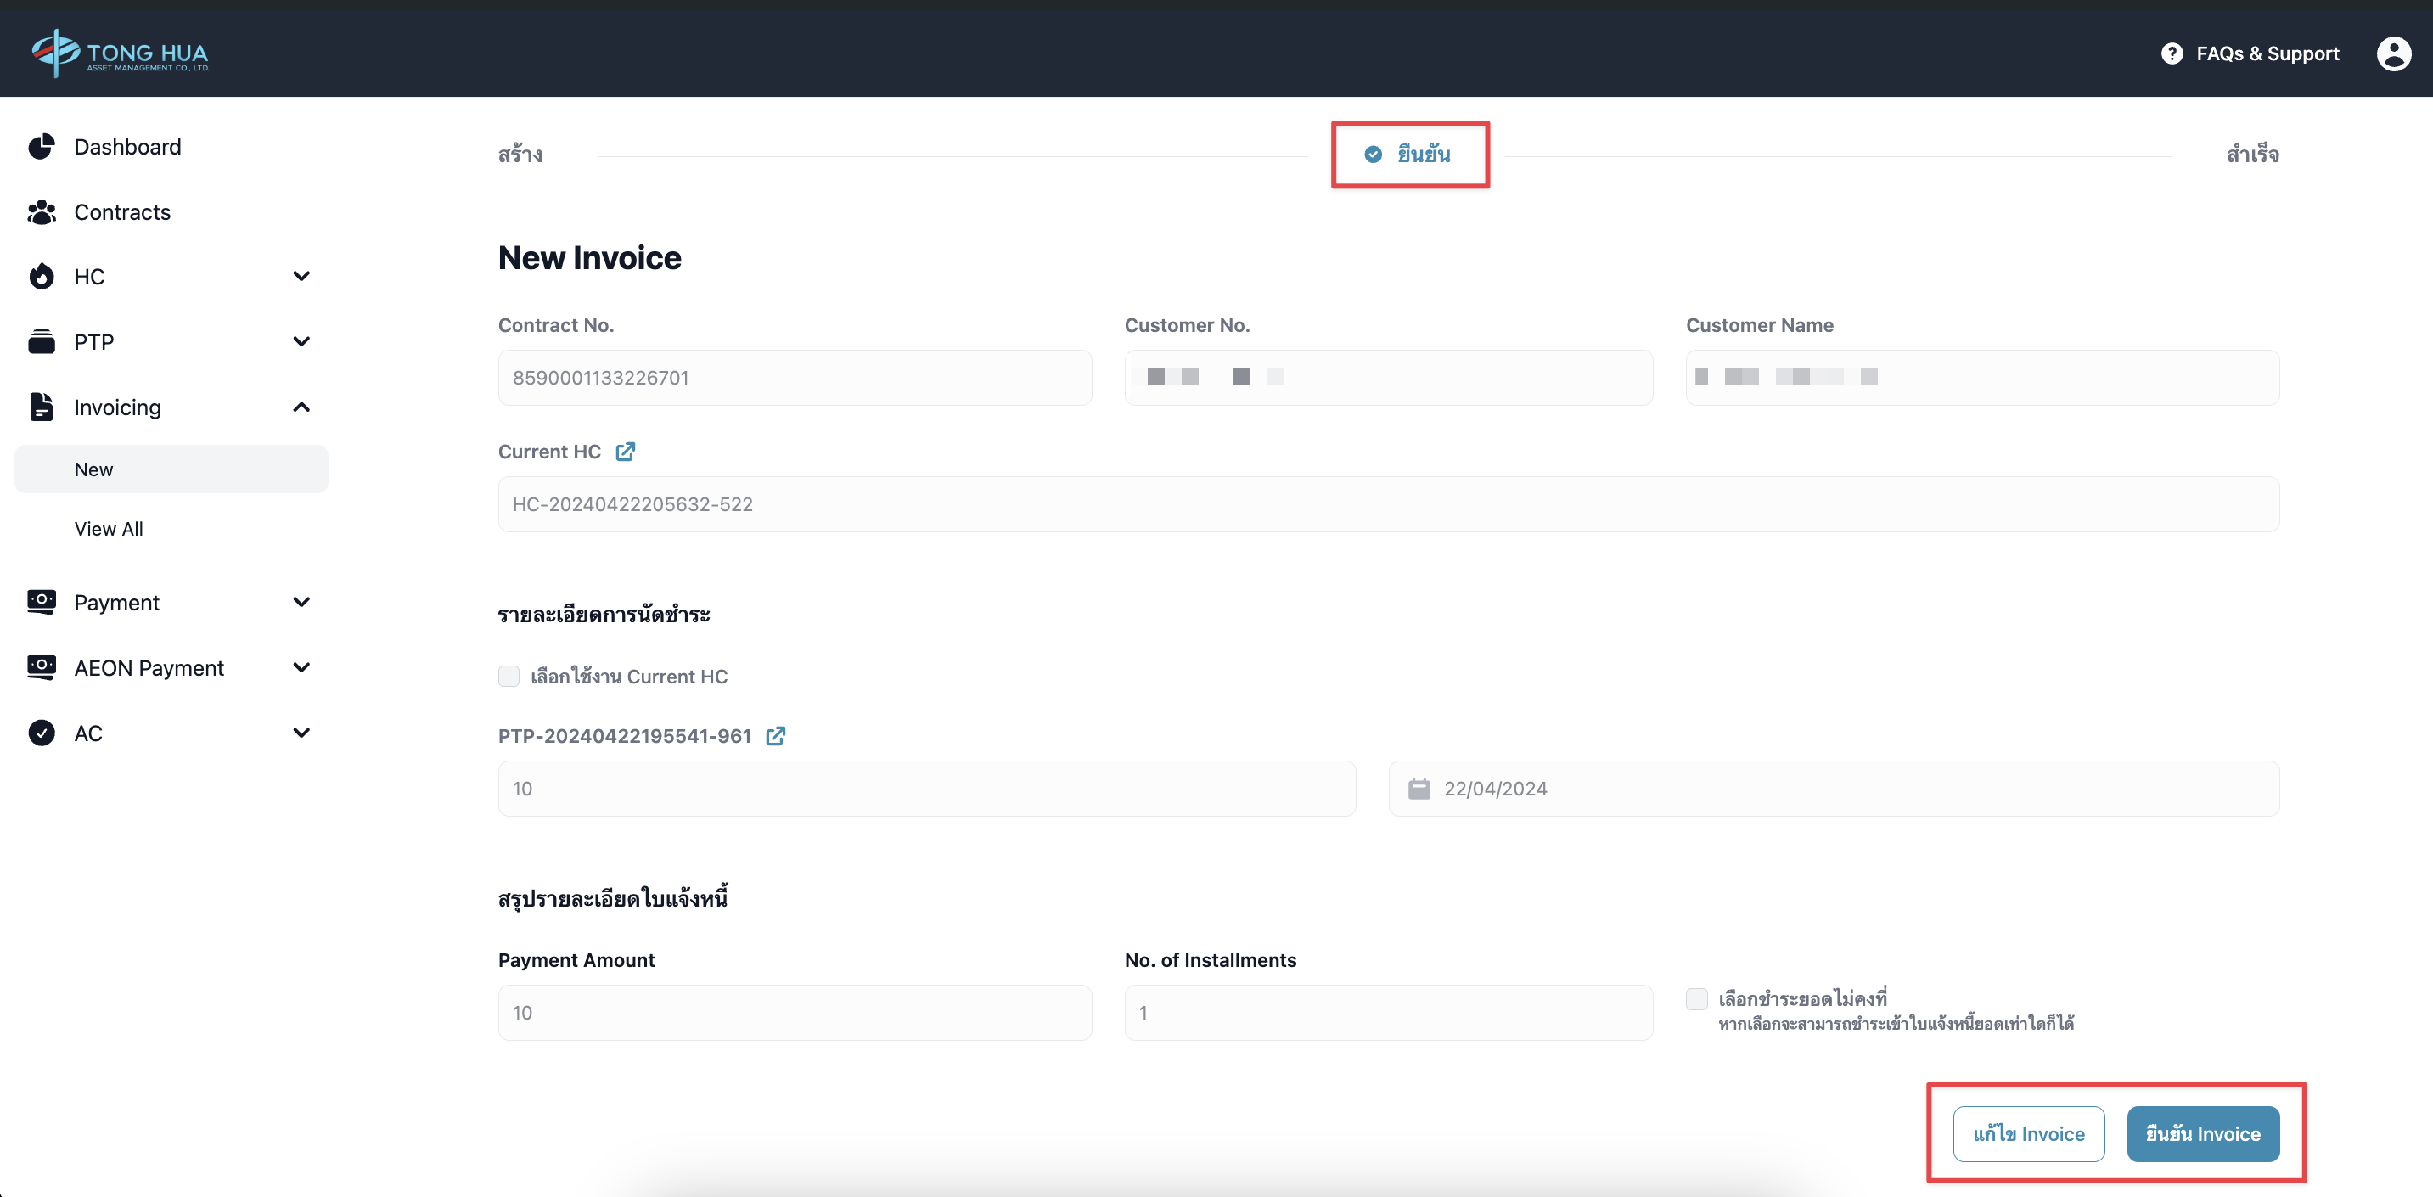The image size is (2433, 1197).
Task: Open the user profile avatar icon
Action: tap(2392, 53)
